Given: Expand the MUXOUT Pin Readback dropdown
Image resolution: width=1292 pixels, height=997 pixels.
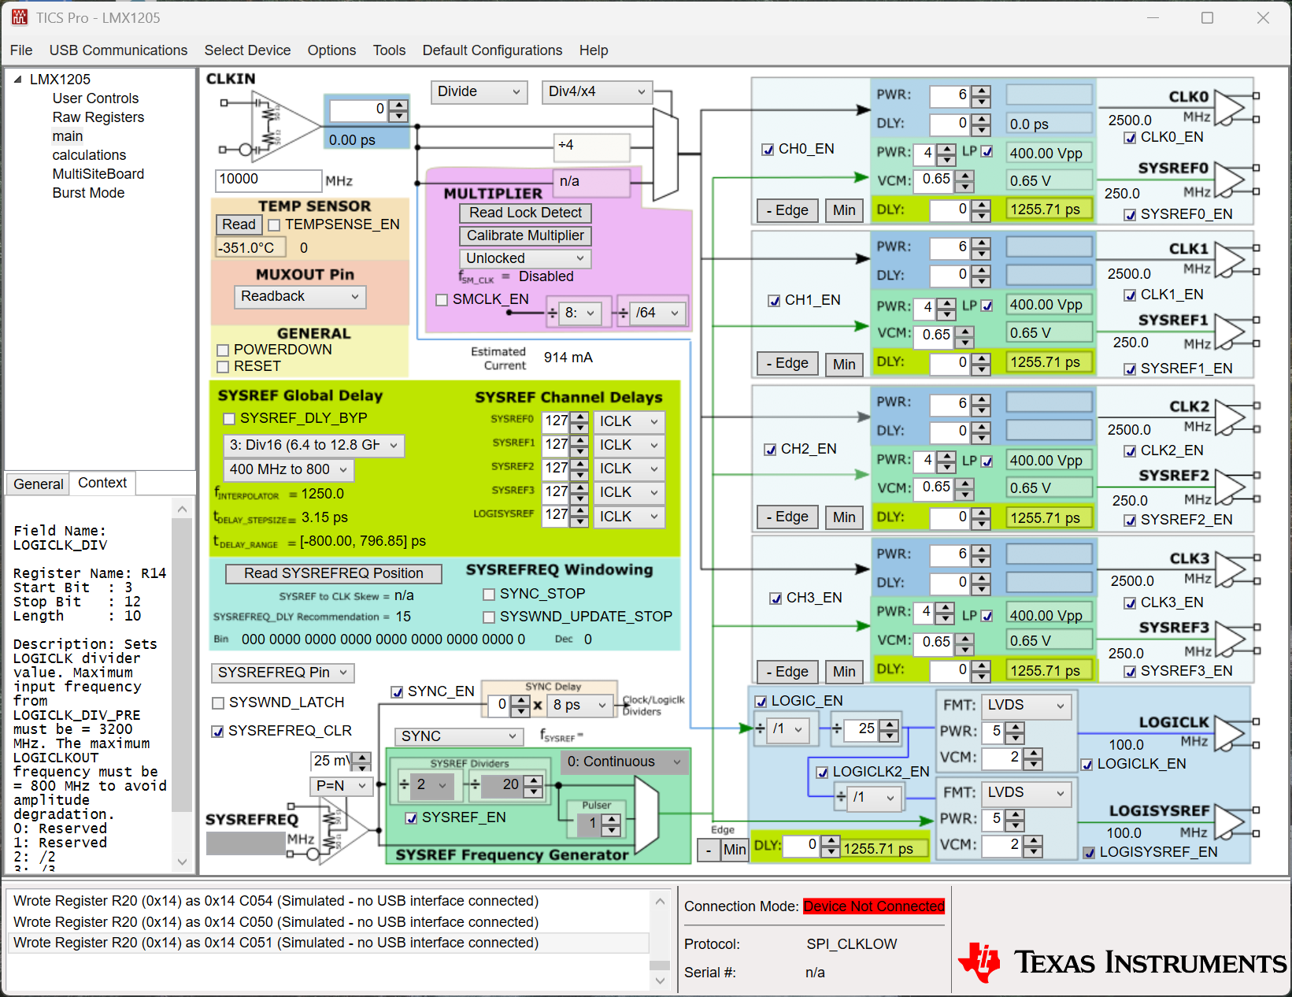Looking at the screenshot, I should pyautogui.click(x=300, y=297).
